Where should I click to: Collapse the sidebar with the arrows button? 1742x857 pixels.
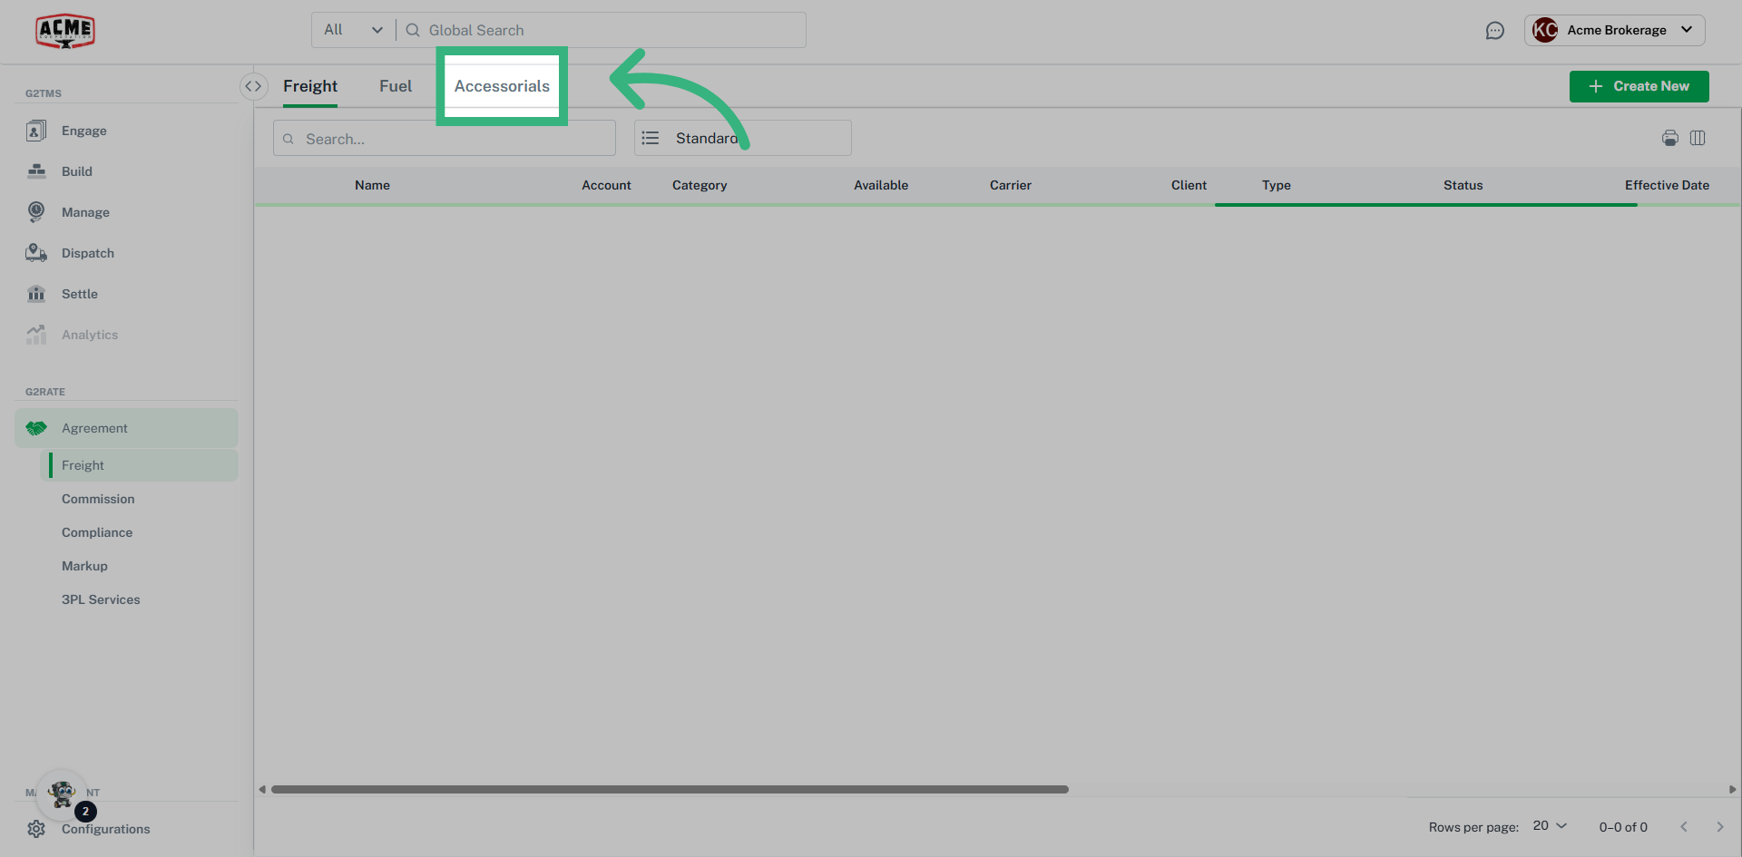(253, 86)
